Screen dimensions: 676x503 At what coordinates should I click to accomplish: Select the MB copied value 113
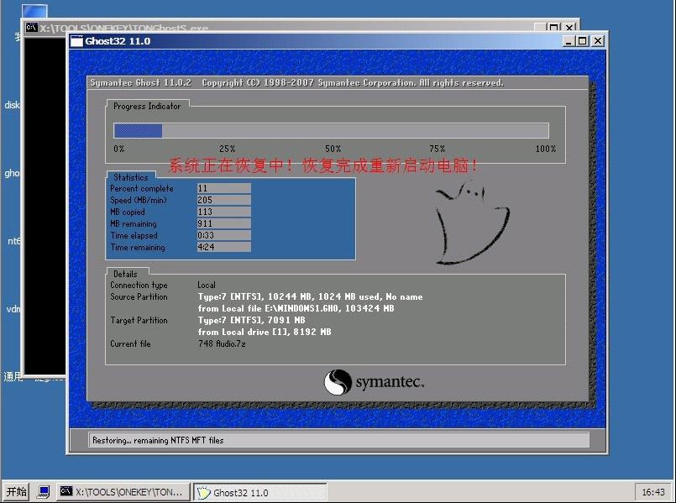223,212
